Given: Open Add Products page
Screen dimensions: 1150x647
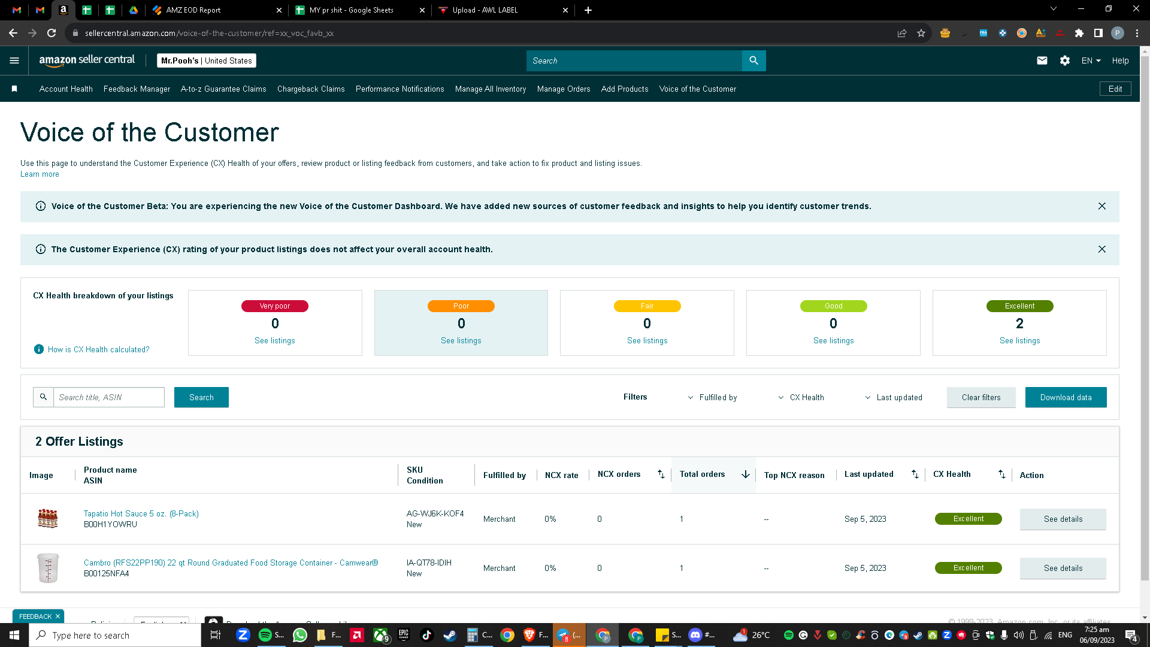Looking at the screenshot, I should [x=625, y=89].
